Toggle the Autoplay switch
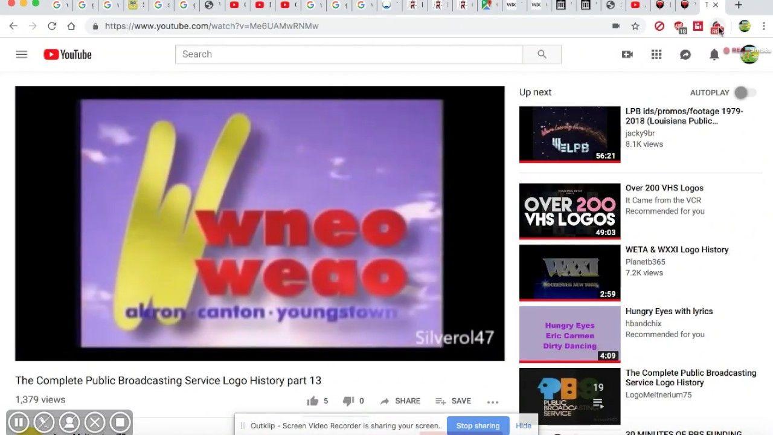This screenshot has width=773, height=435. [x=745, y=92]
